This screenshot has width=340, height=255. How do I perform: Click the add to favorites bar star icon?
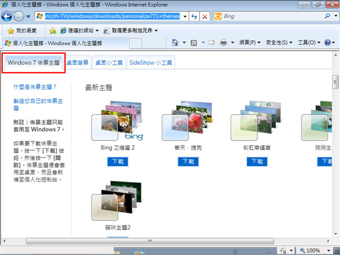(x=53, y=31)
